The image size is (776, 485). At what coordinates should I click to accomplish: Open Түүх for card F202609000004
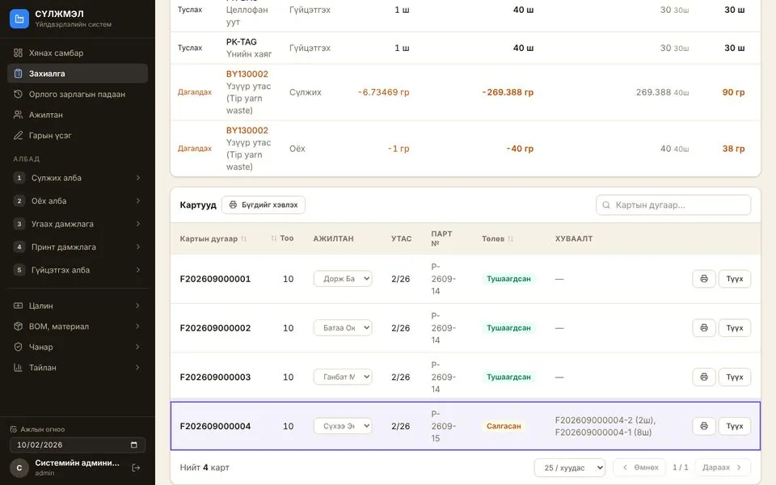[735, 426]
